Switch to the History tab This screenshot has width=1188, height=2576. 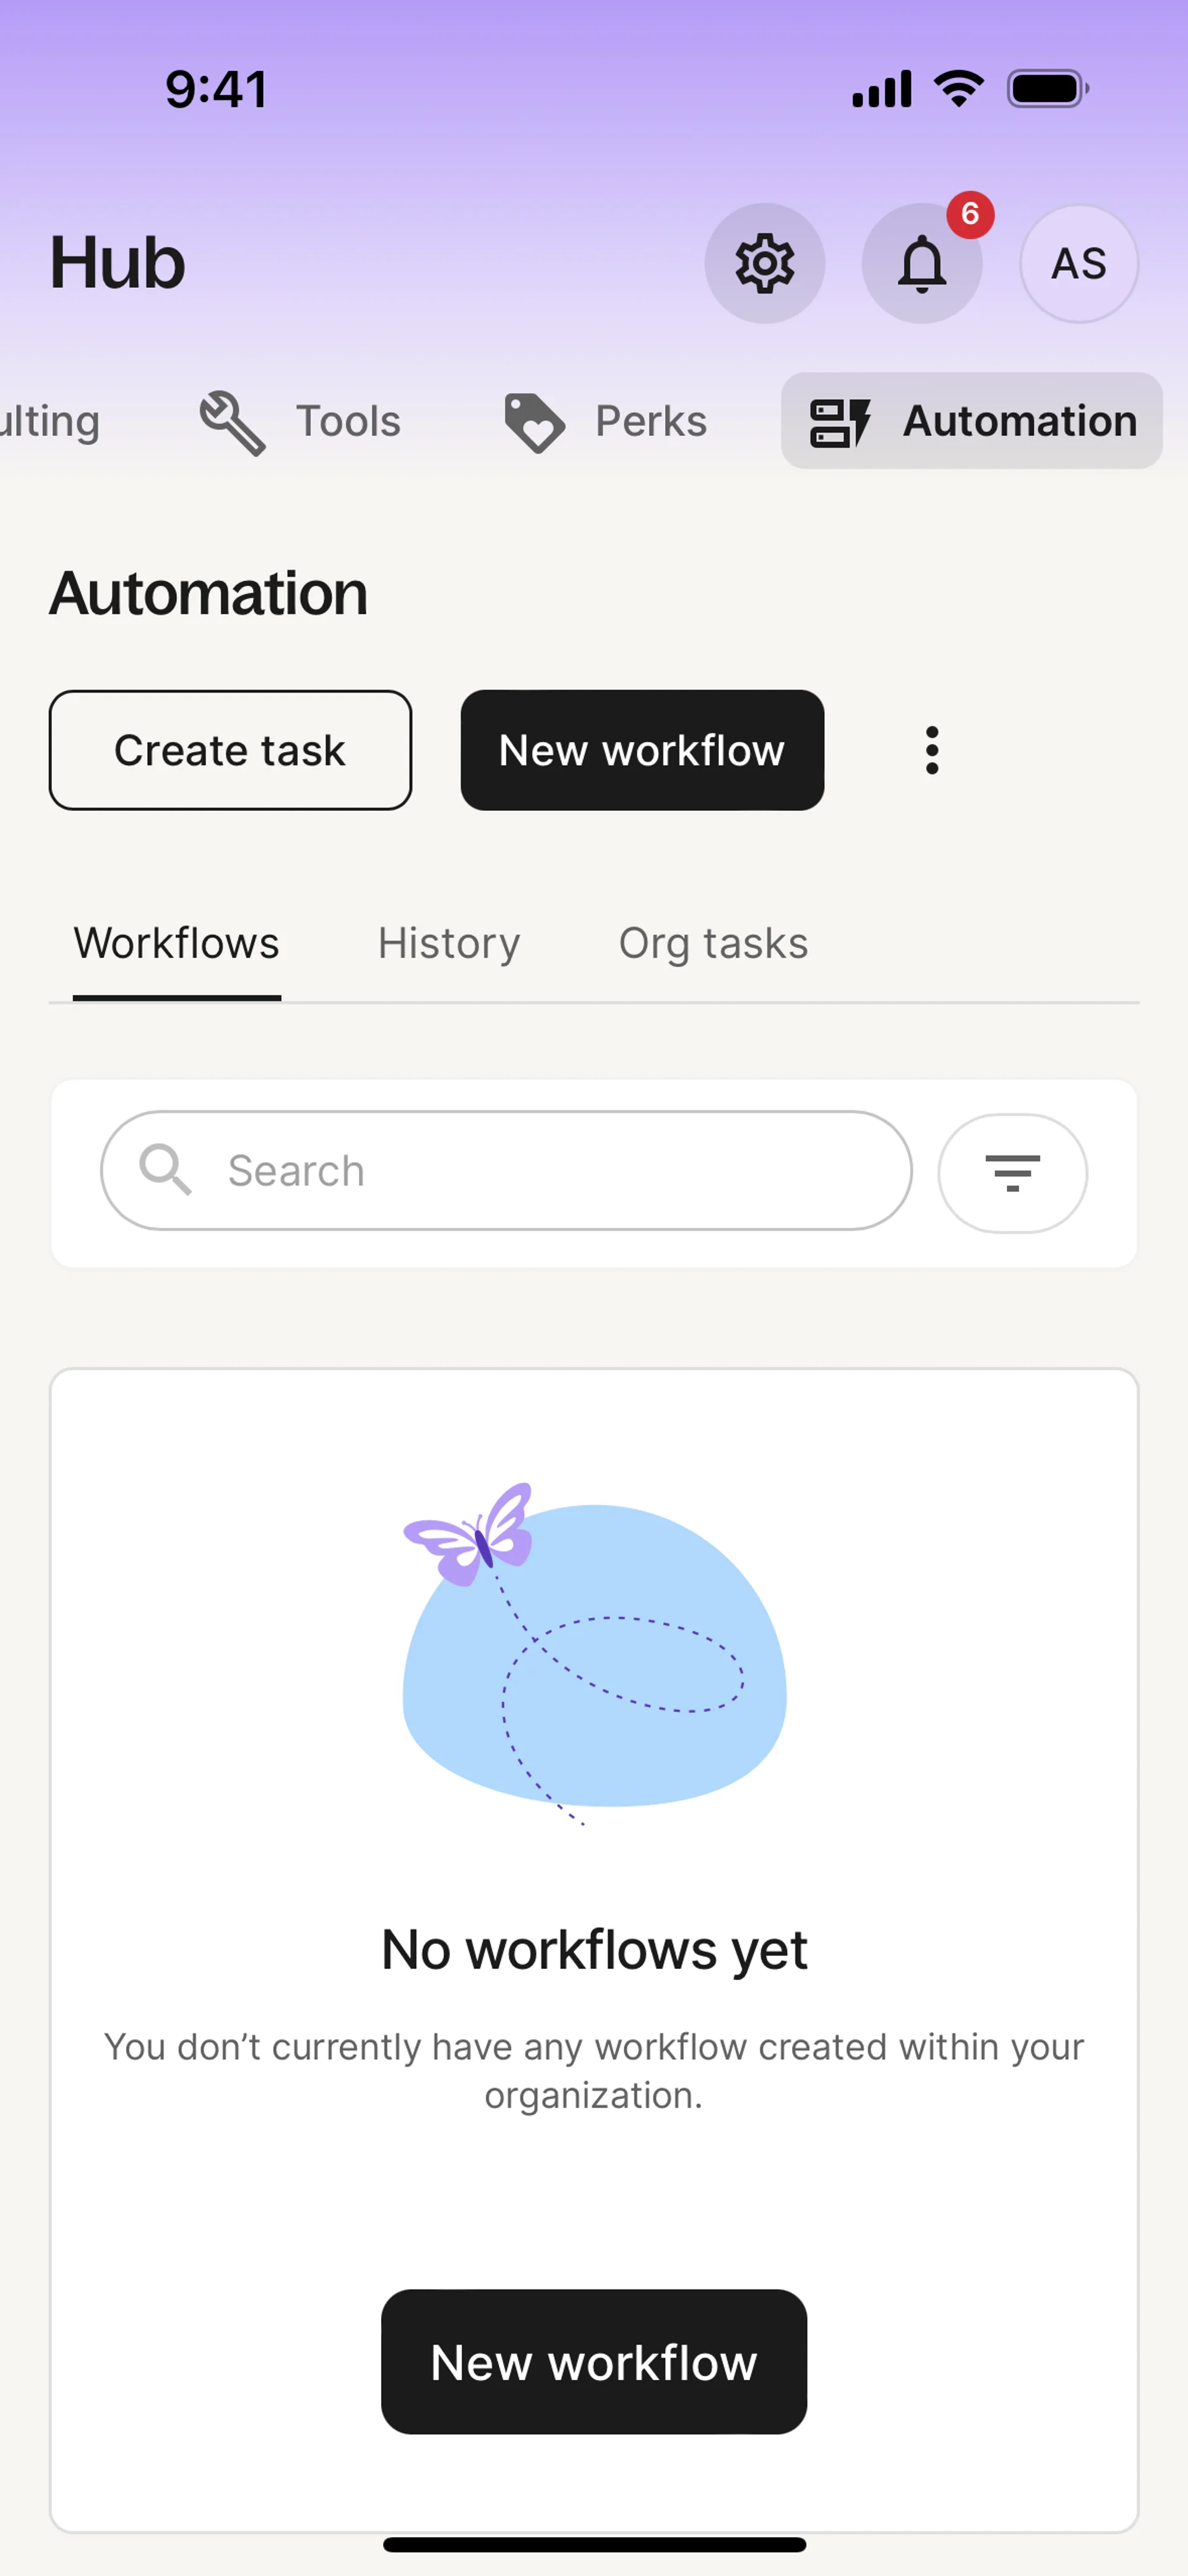pos(449,943)
